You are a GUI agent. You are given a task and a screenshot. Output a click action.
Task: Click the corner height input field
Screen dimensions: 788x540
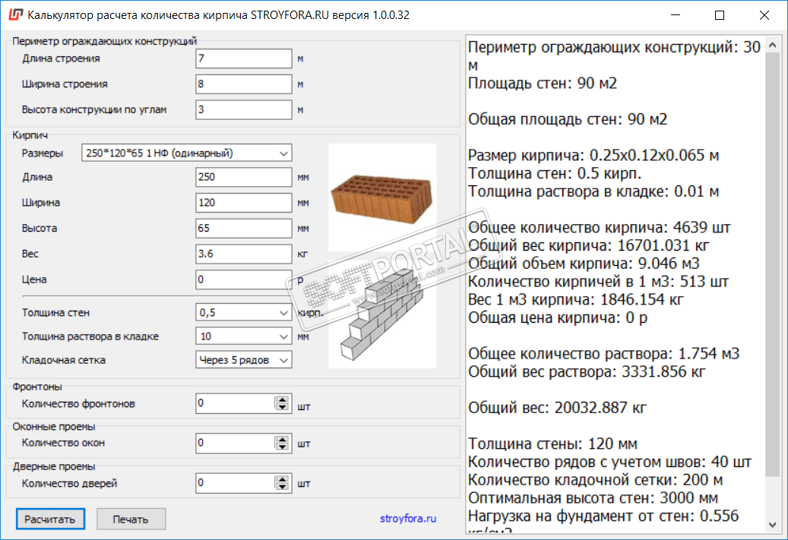[243, 109]
